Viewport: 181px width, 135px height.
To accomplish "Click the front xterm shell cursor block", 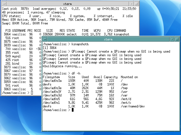I will [x=73, y=110].
